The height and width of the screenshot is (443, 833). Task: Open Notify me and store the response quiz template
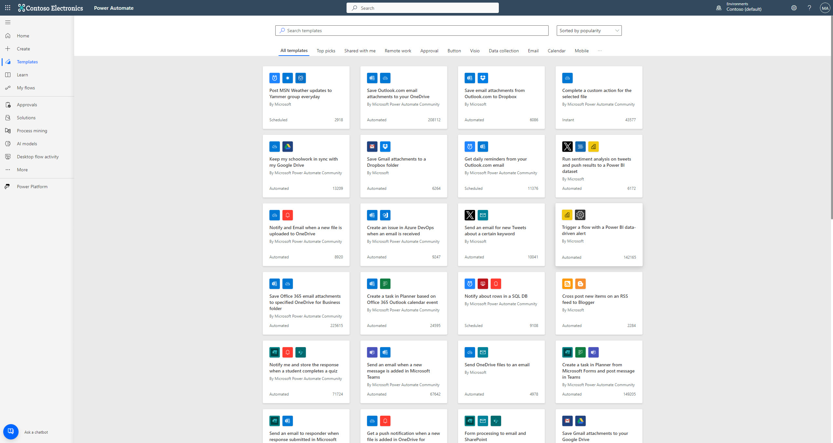[306, 372]
